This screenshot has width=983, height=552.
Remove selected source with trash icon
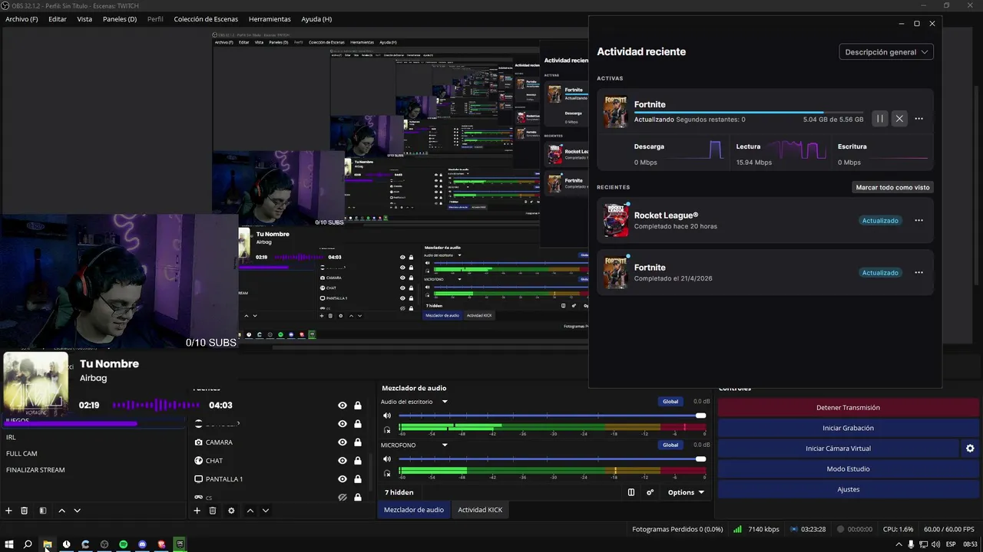point(213,511)
